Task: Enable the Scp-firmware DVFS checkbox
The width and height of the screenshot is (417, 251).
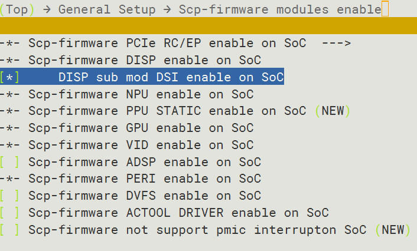Action: pyautogui.click(x=9, y=196)
